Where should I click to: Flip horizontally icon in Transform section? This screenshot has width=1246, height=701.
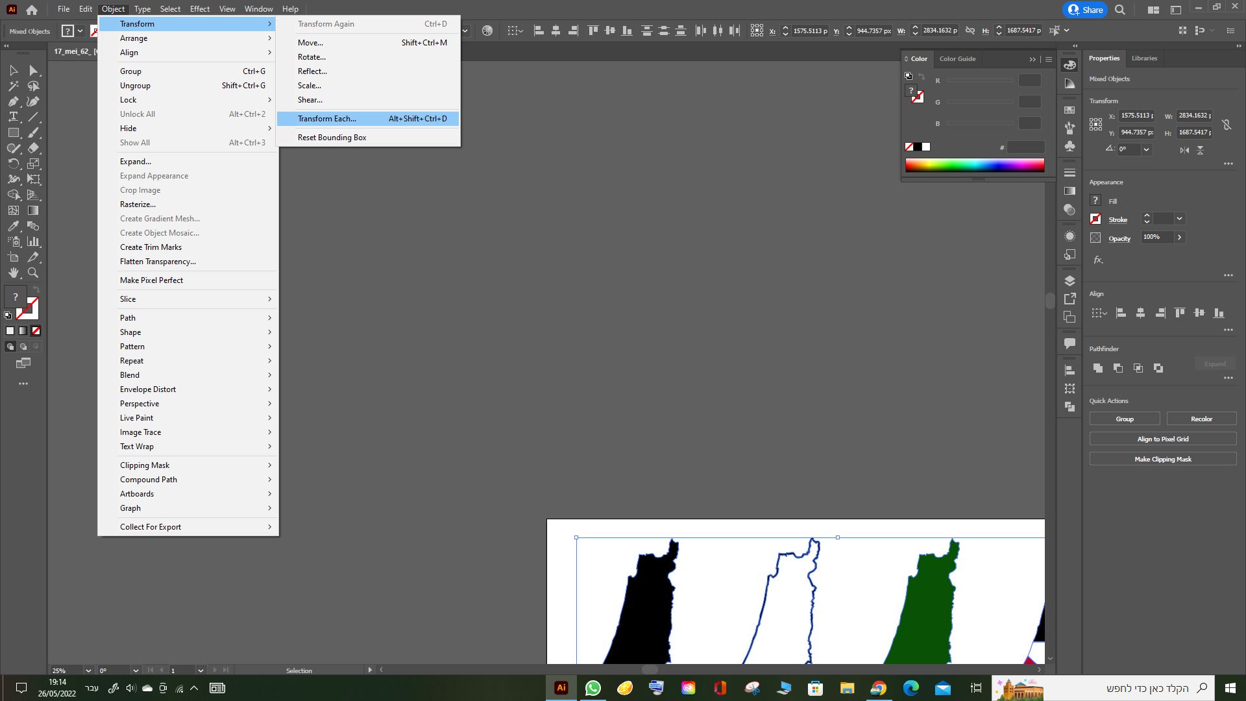(1184, 150)
